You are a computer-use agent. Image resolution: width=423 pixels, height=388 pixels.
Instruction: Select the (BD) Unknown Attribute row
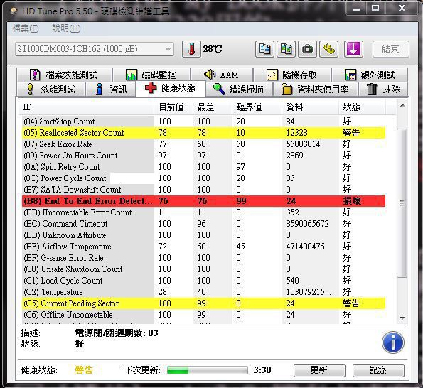pyautogui.click(x=203, y=235)
